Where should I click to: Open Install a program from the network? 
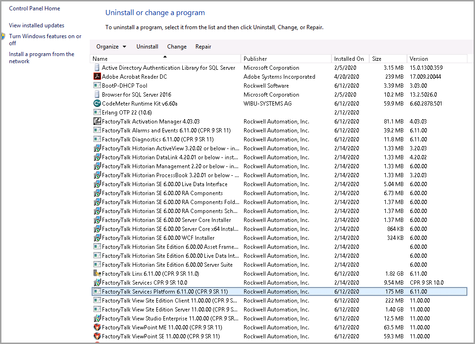(42, 57)
